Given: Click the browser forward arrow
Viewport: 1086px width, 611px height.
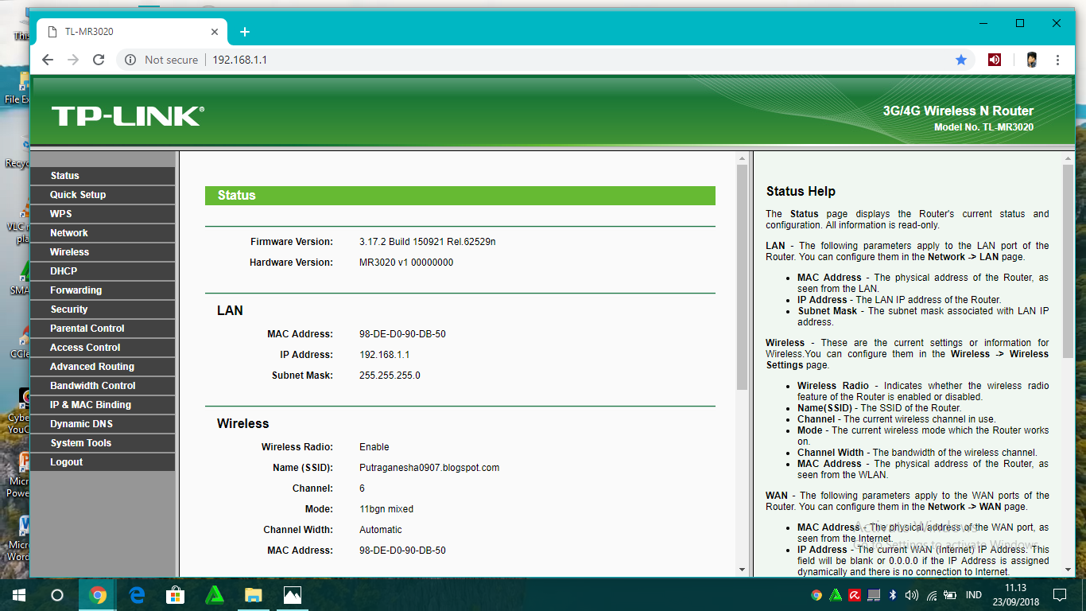Looking at the screenshot, I should (x=73, y=60).
